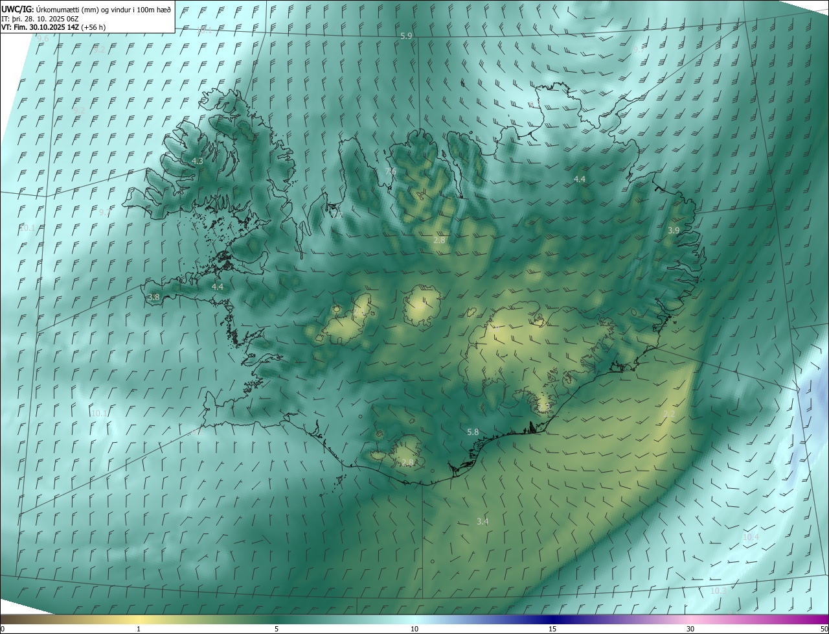Click the 1 tick on the color scale
This screenshot has width=829, height=634.
[x=139, y=629]
